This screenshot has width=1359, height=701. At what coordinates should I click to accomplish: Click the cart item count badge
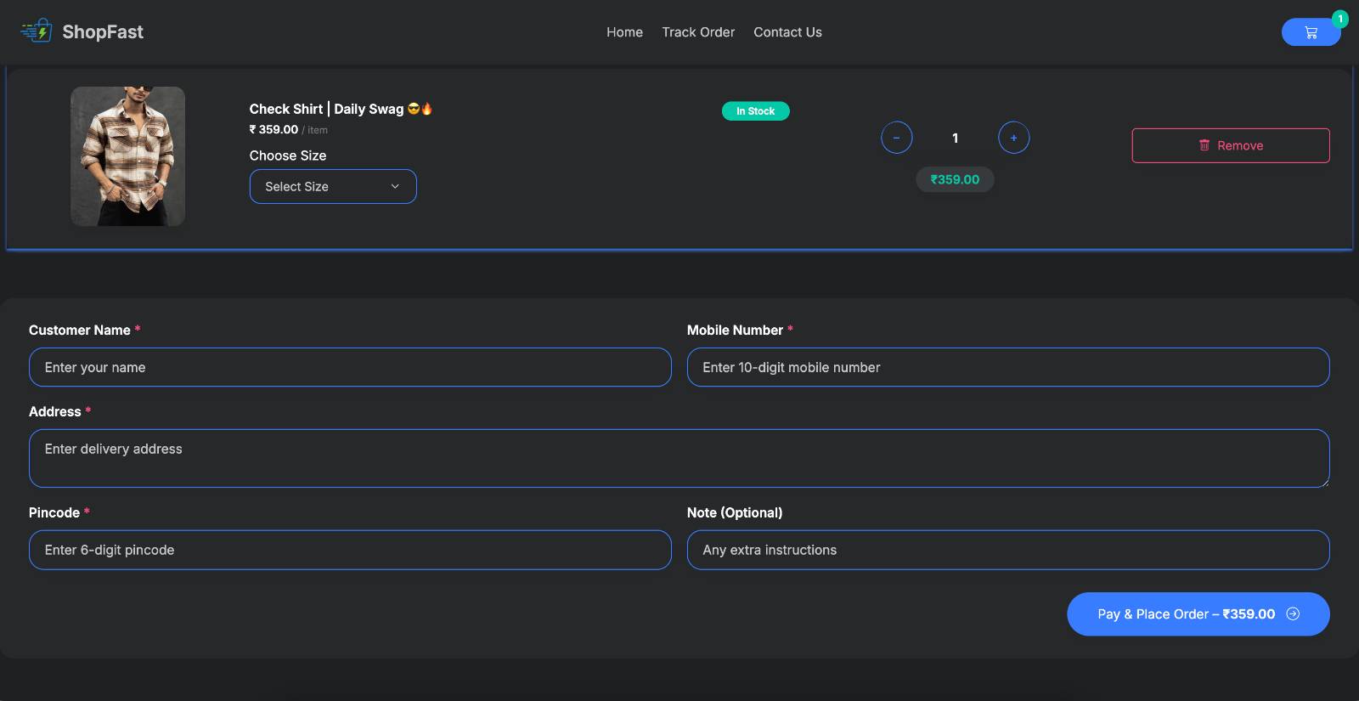(x=1340, y=19)
